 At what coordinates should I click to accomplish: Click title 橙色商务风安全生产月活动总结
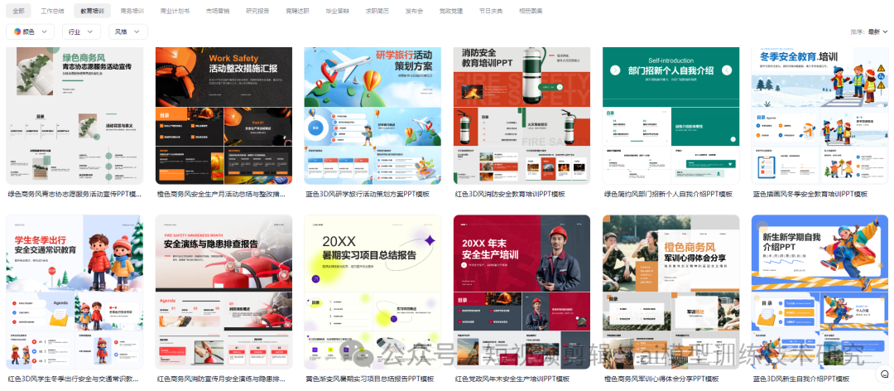coord(222,194)
